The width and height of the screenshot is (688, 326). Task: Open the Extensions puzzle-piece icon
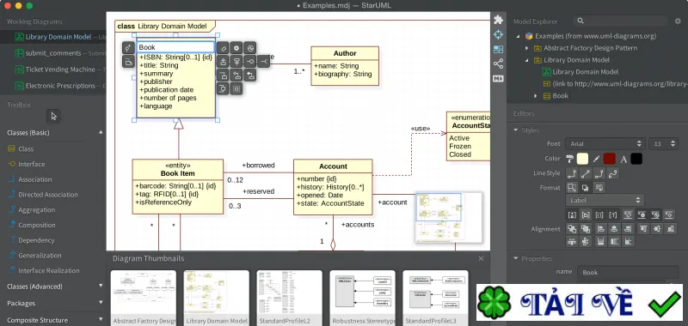click(x=498, y=20)
